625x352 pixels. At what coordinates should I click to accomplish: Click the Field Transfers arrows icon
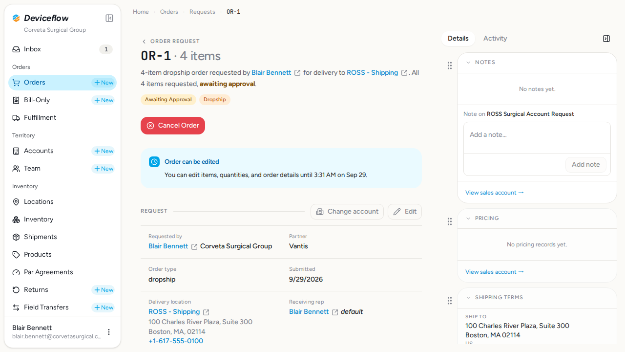pos(16,308)
